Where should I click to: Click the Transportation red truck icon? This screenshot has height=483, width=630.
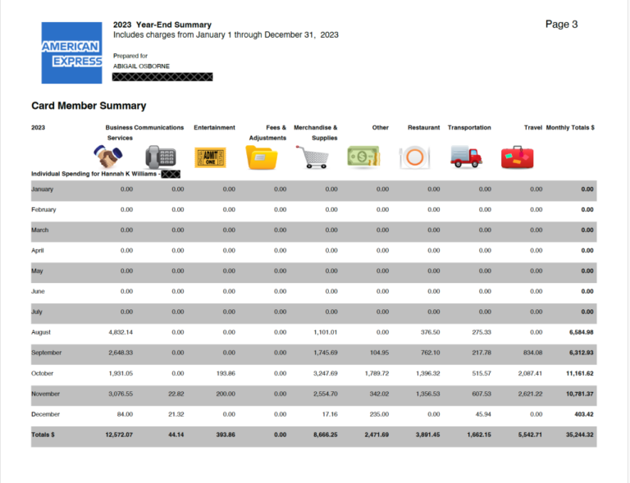pyautogui.click(x=466, y=156)
